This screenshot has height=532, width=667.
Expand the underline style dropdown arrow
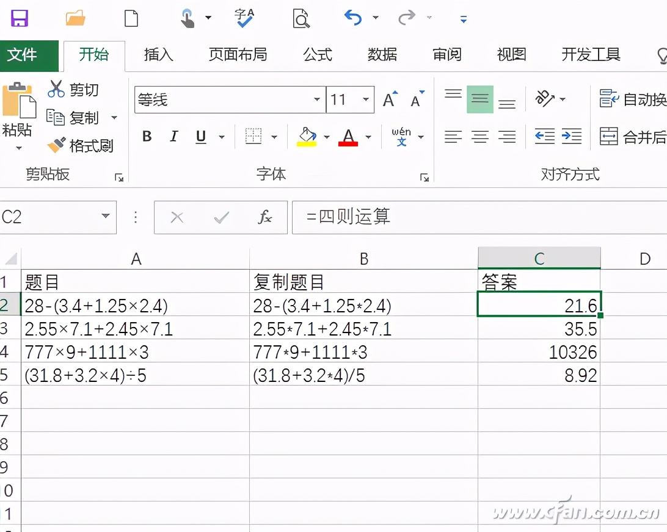(222, 137)
